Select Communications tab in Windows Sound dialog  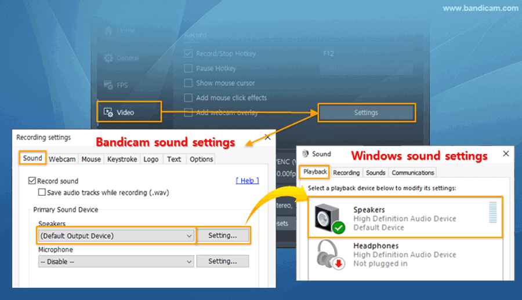[413, 173]
